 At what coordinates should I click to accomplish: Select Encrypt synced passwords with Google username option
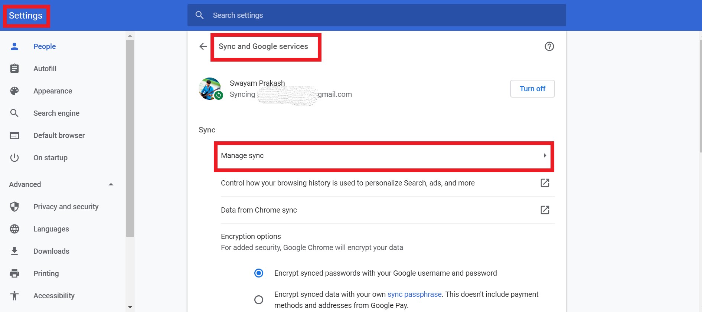(259, 273)
